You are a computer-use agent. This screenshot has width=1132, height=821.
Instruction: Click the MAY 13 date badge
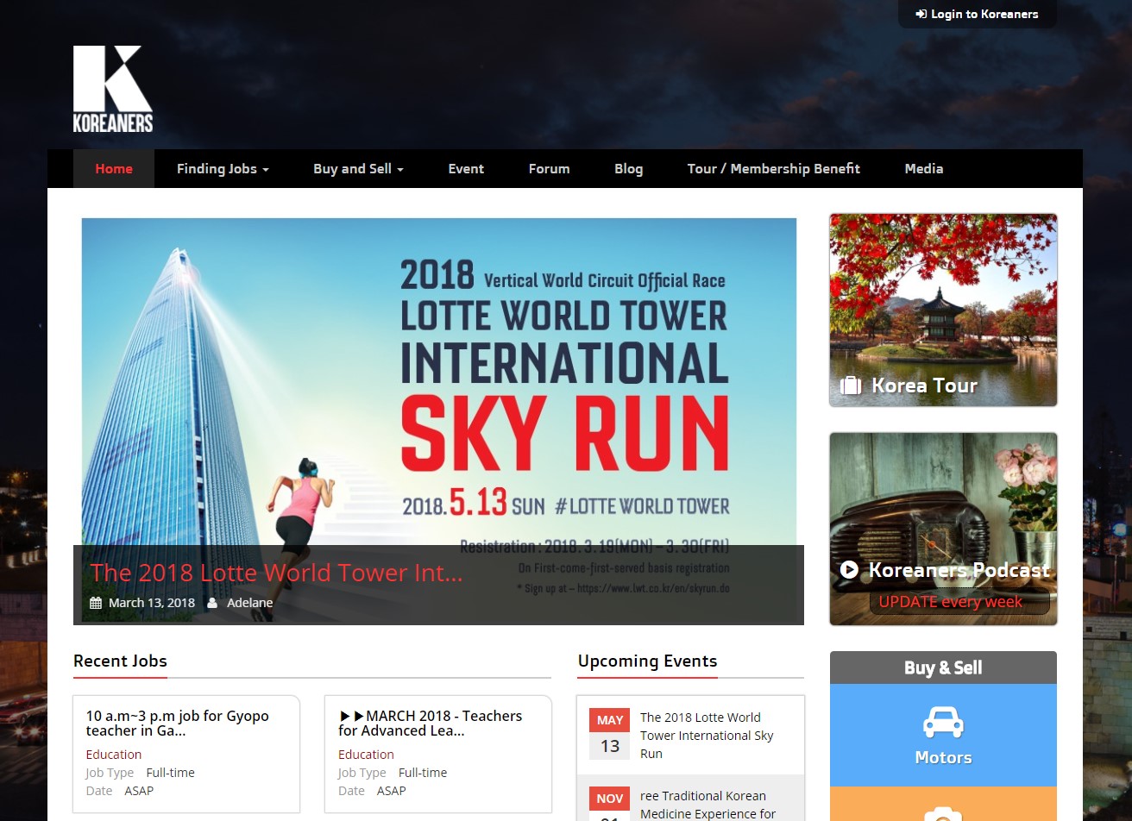[x=610, y=734]
